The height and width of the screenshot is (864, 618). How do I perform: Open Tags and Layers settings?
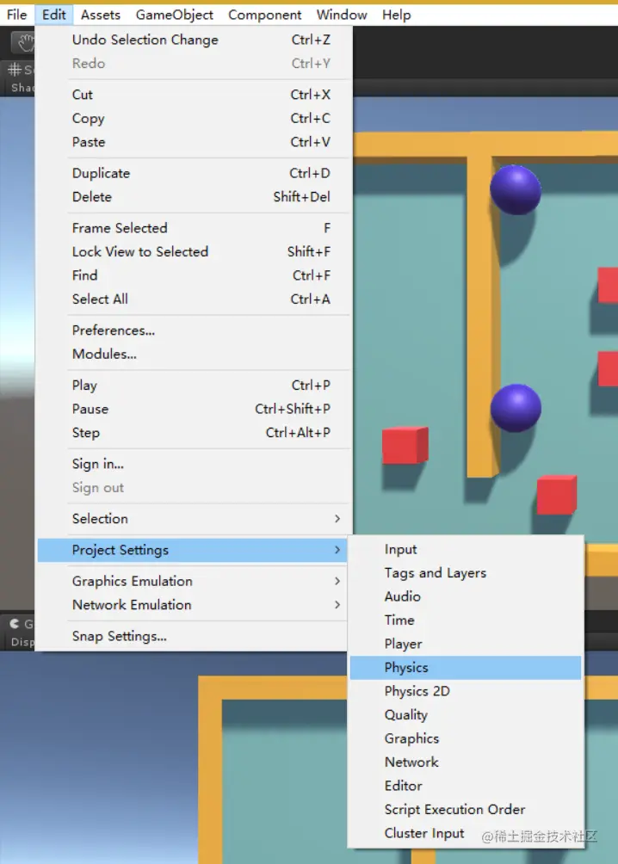(466, 573)
